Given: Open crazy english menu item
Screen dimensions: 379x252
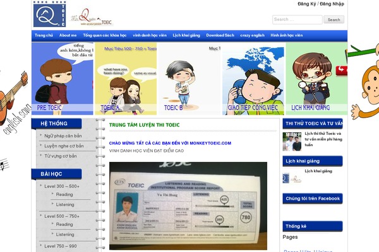Looking at the screenshot, I should click(x=252, y=35).
